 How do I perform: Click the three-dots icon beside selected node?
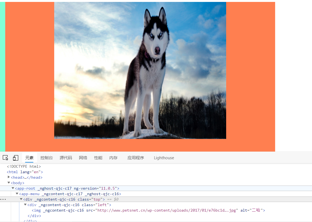(3, 199)
